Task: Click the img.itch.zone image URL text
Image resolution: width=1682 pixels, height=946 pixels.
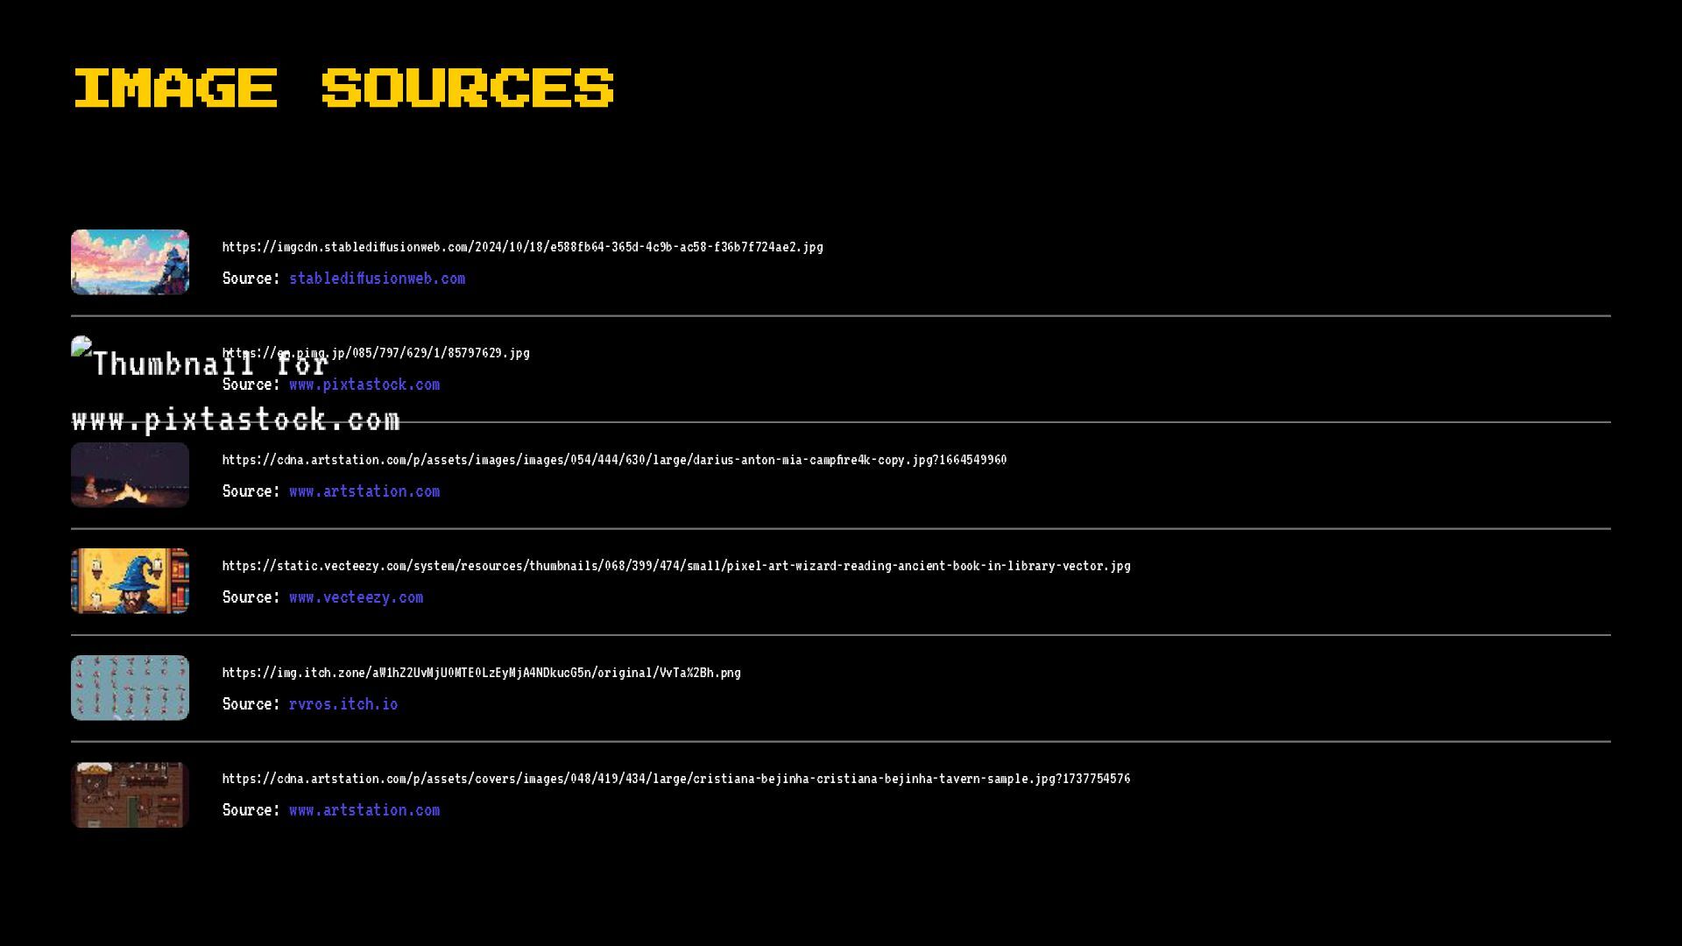Action: pyautogui.click(x=481, y=673)
